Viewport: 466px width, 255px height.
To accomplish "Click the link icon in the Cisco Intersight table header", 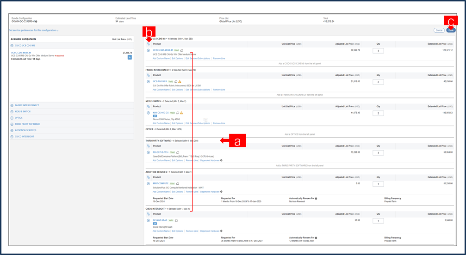I will 148,214.
